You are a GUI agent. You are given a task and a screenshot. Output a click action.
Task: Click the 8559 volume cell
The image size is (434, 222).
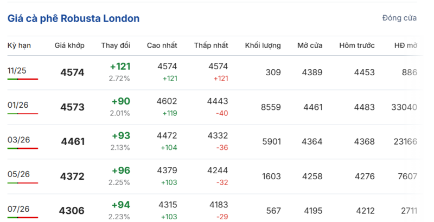[x=271, y=107]
